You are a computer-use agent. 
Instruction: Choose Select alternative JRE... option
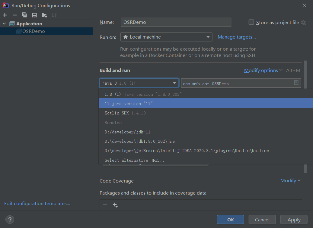pos(206,160)
